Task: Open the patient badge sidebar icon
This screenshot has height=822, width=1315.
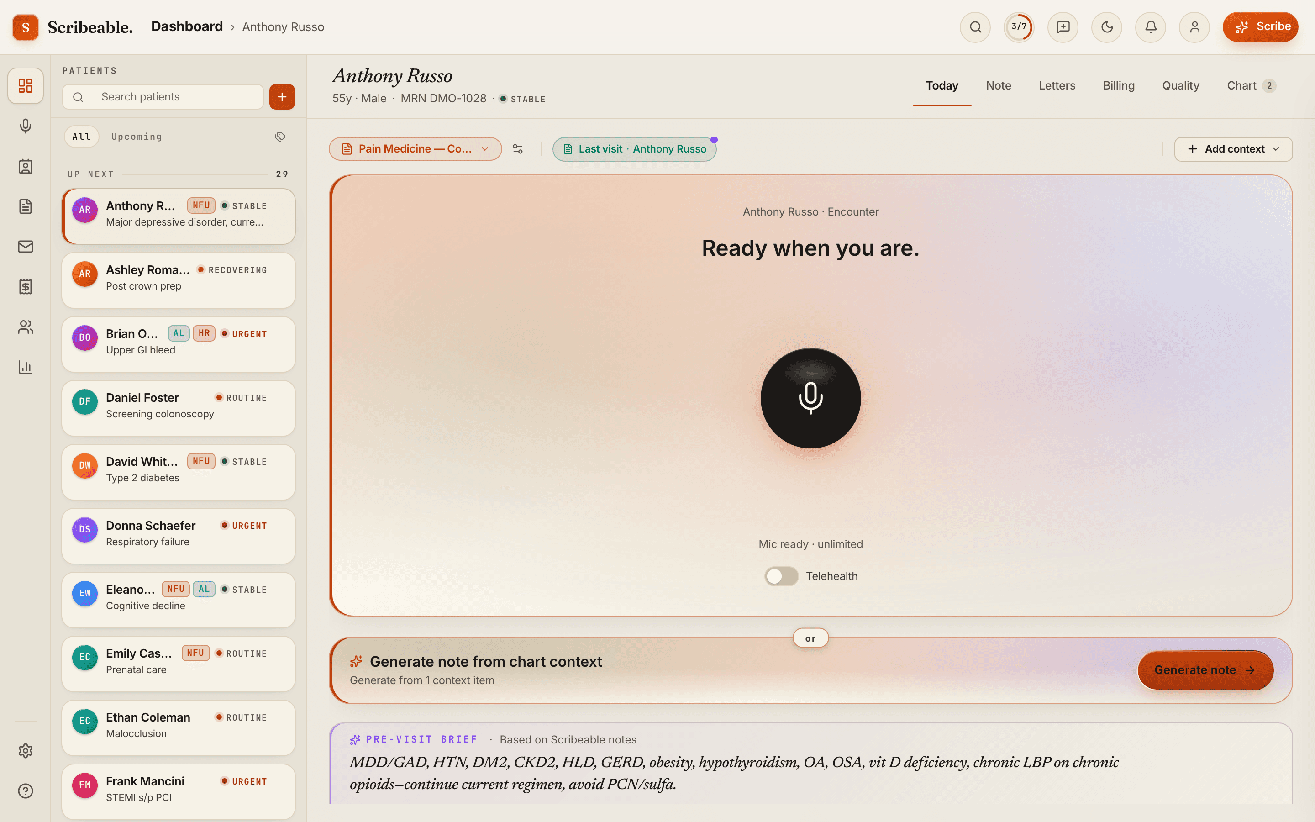Action: click(x=26, y=166)
